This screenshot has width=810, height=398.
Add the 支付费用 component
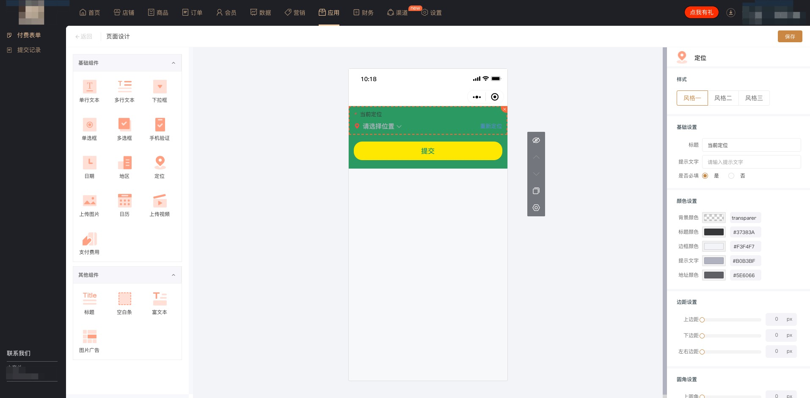[89, 243]
